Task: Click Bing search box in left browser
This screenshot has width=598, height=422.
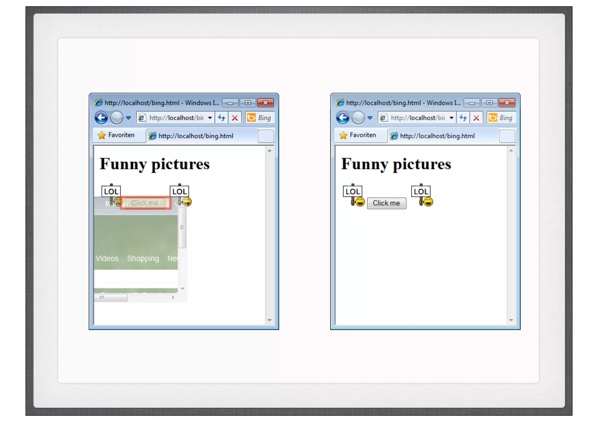Action: 264,118
